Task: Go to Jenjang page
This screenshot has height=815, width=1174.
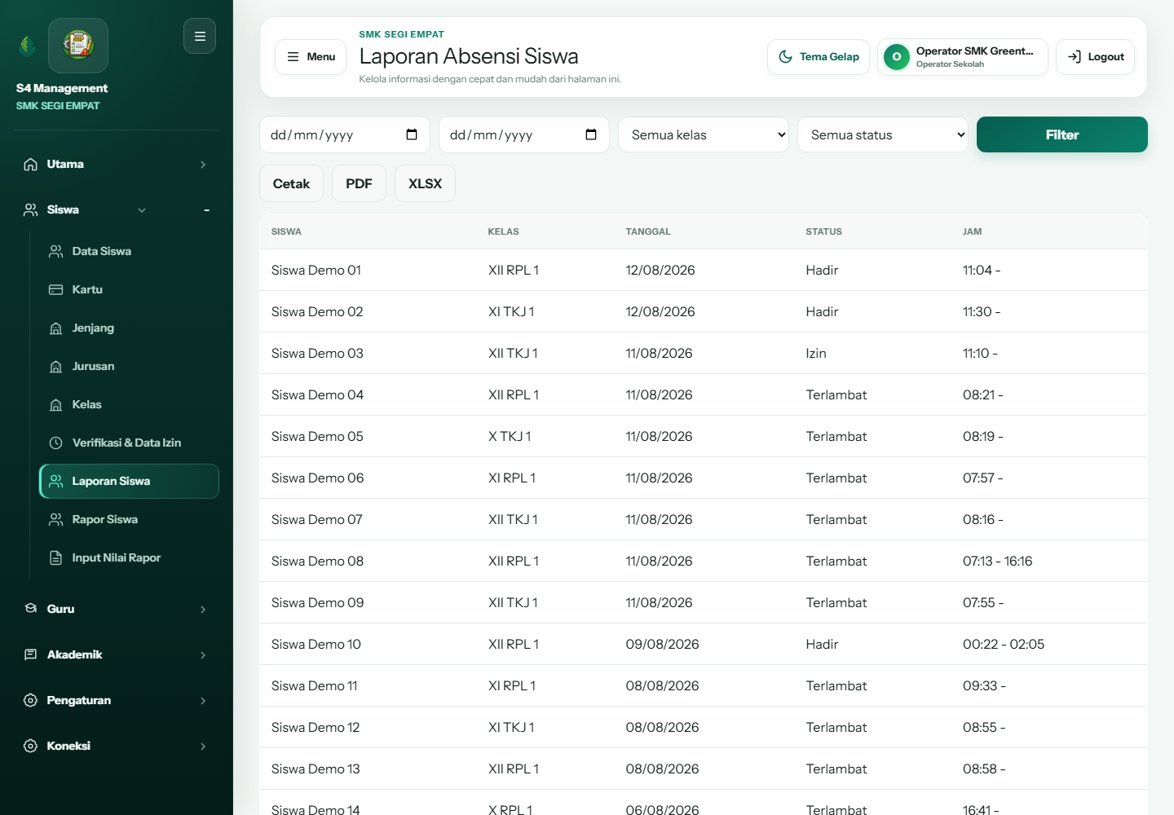Action: pyautogui.click(x=129, y=328)
